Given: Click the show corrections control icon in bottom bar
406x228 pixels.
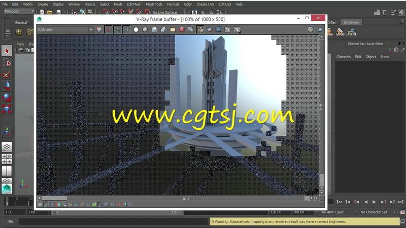Looking at the screenshot, I should (40, 204).
